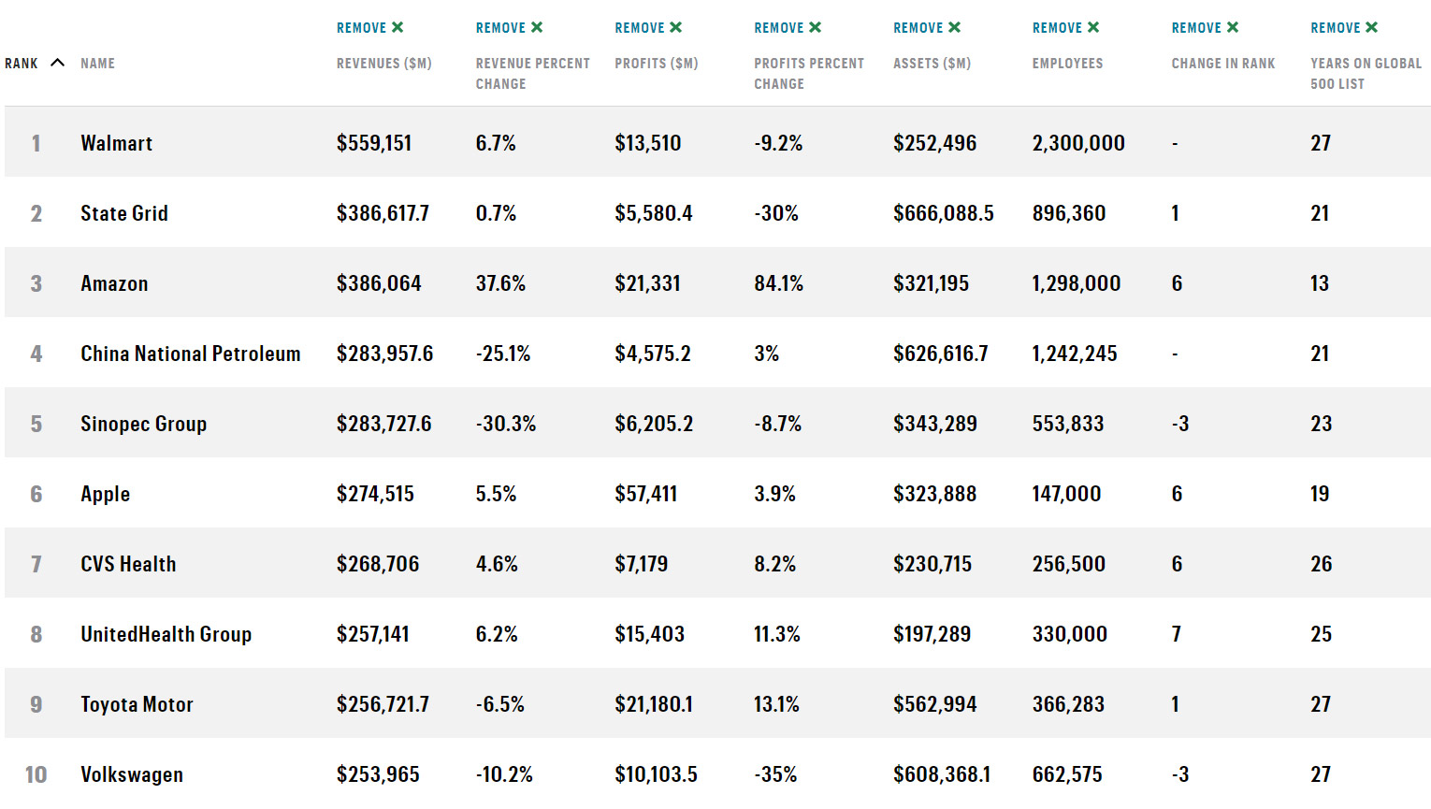Remove the Profits Percent Change column
The width and height of the screenshot is (1431, 809).
pos(788,28)
